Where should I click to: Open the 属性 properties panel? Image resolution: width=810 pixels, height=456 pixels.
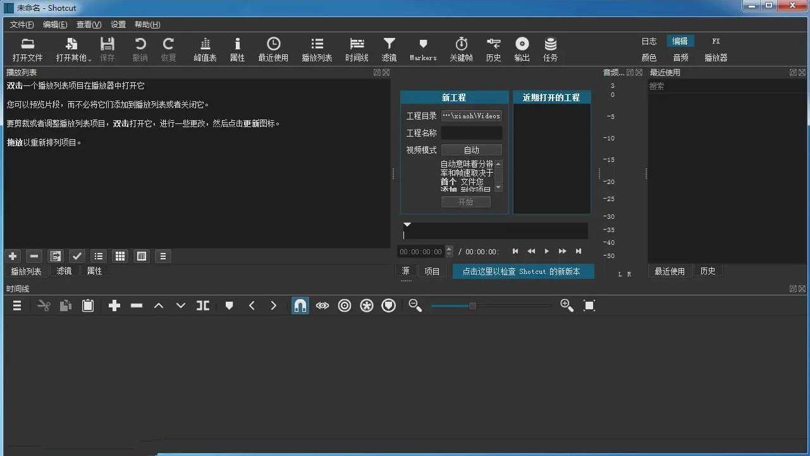point(236,49)
